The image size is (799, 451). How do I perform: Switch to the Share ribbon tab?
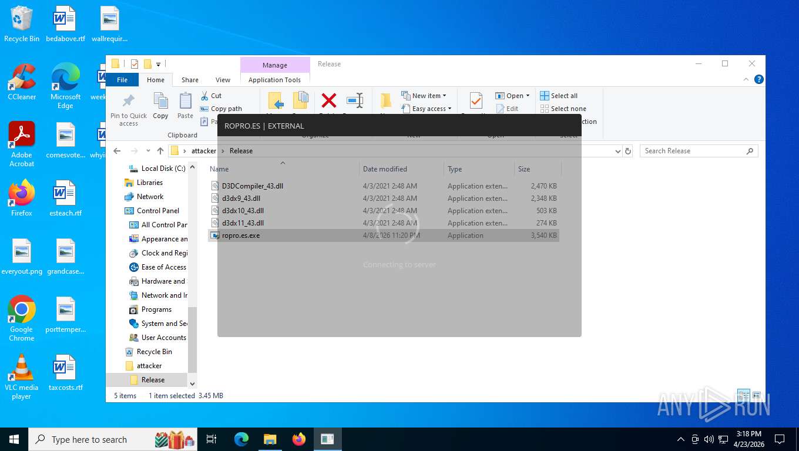(x=190, y=80)
